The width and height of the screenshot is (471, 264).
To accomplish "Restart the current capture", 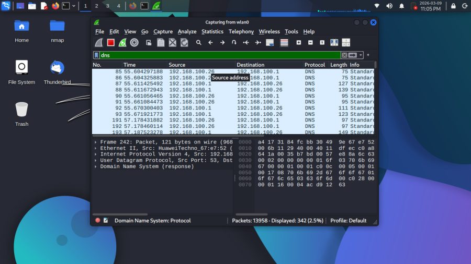I will 122,43.
